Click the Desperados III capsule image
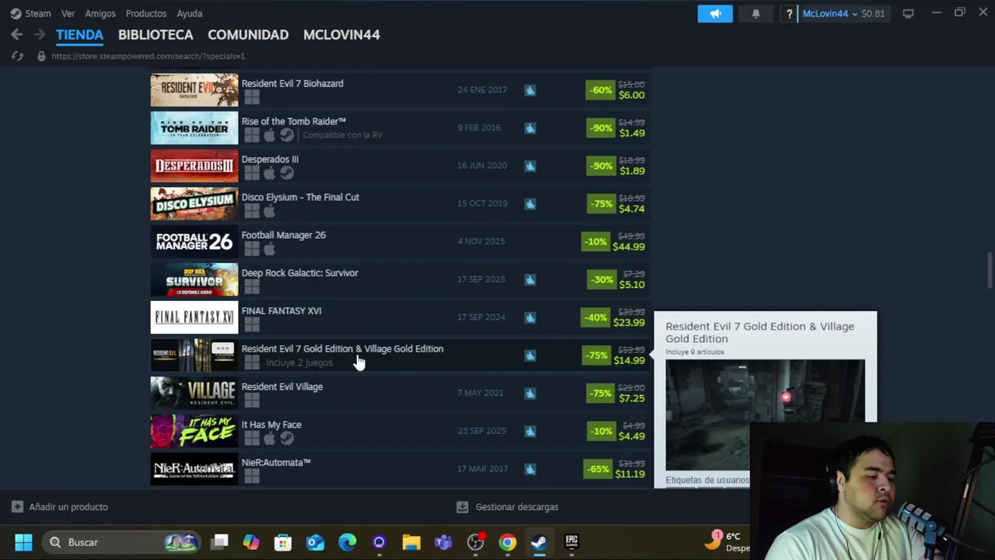Image resolution: width=995 pixels, height=560 pixels. click(x=194, y=166)
